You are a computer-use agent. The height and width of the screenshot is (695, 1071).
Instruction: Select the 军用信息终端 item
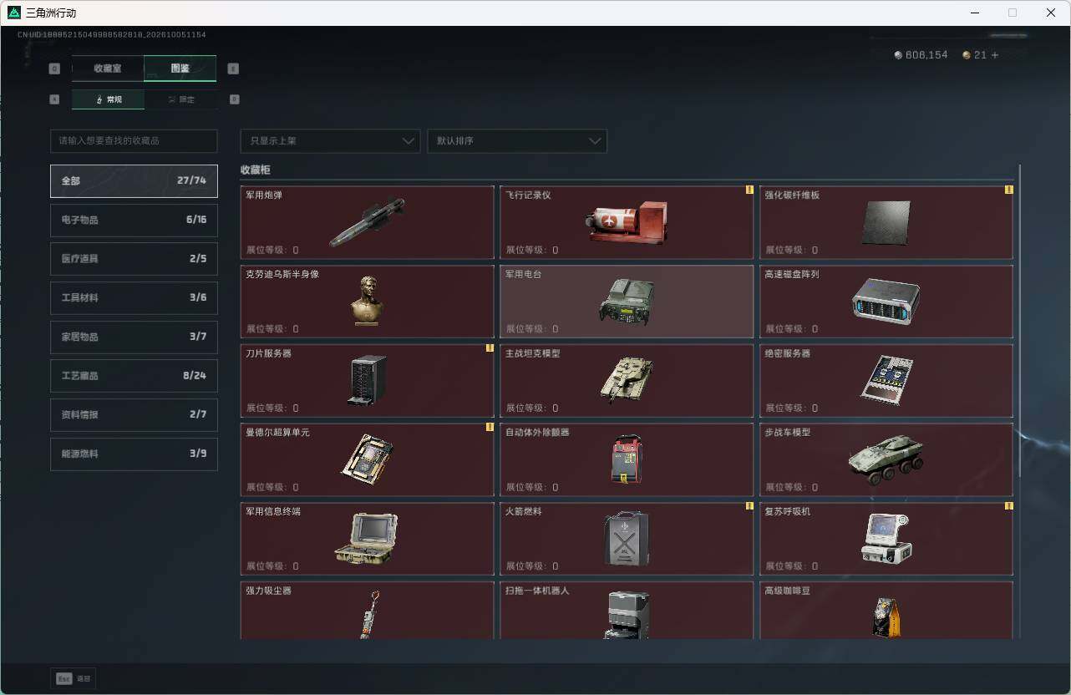pyautogui.click(x=367, y=539)
